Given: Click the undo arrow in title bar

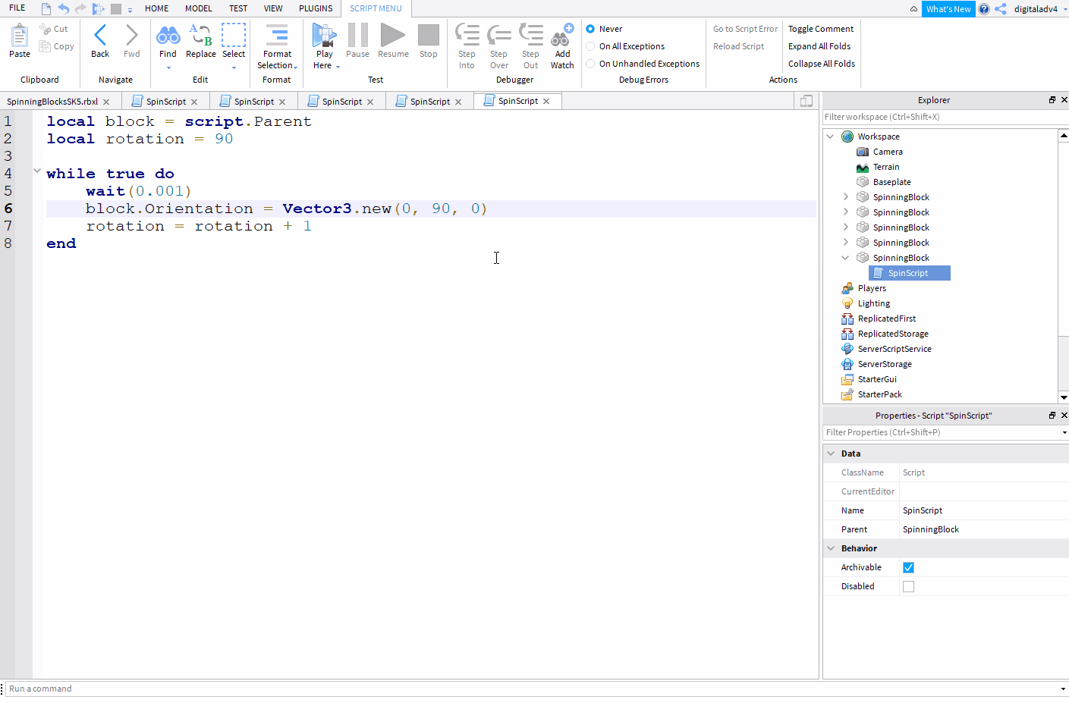Looking at the screenshot, I should point(64,9).
